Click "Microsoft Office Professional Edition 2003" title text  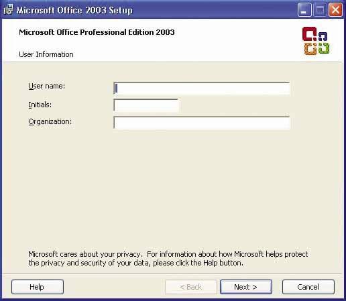tap(97, 32)
